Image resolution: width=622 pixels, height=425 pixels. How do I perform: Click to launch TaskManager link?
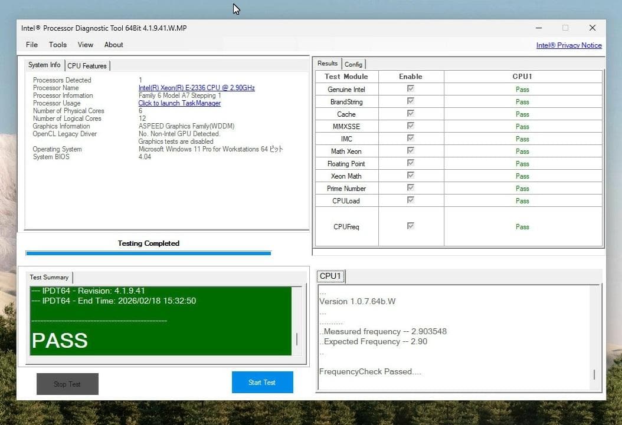click(179, 103)
